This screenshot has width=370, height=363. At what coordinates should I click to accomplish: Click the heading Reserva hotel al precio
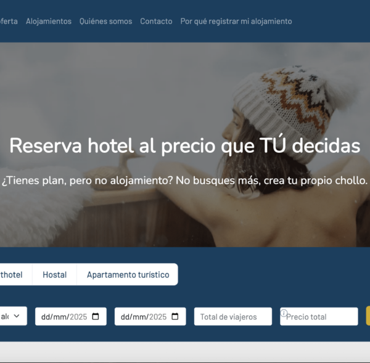pyautogui.click(x=185, y=146)
